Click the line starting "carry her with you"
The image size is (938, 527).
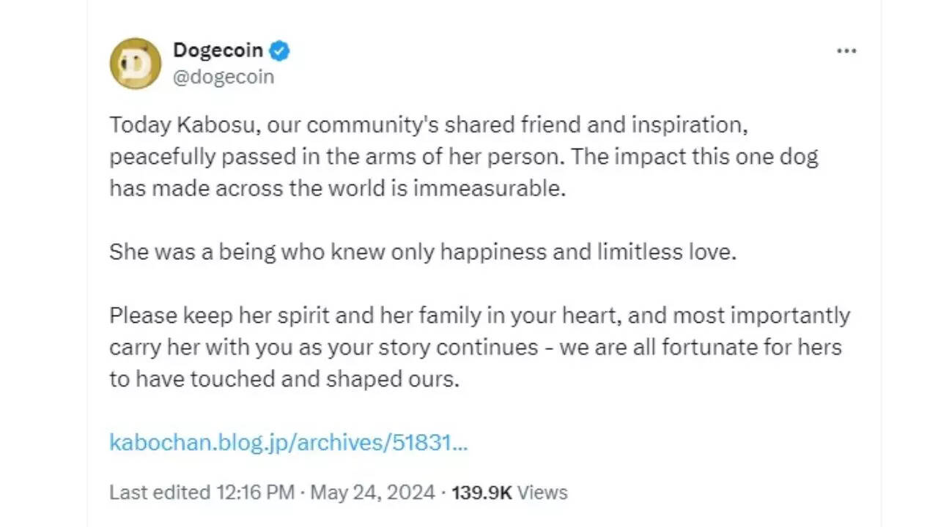coord(475,347)
